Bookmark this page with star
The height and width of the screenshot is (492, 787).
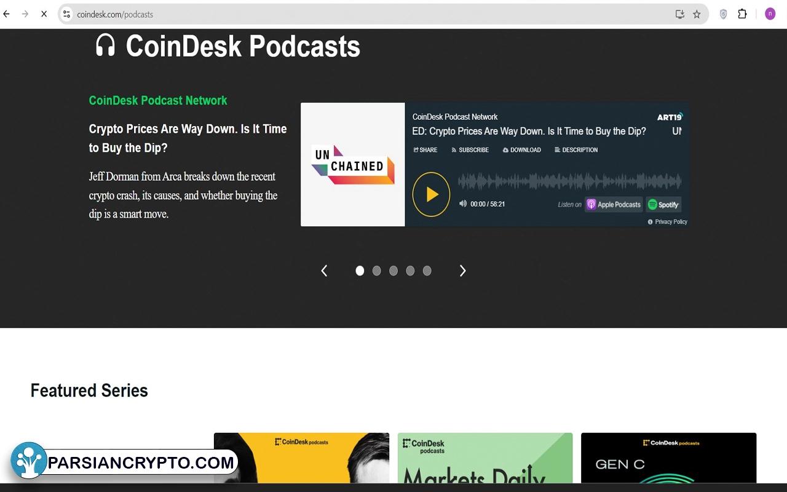697,14
